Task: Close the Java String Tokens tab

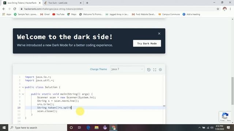Action: tap(40, 3)
